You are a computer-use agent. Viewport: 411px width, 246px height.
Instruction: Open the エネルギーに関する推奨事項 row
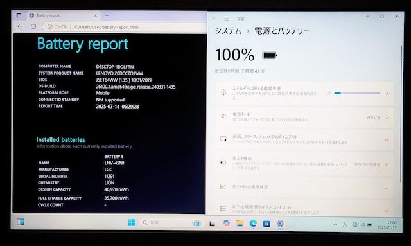click(304, 93)
